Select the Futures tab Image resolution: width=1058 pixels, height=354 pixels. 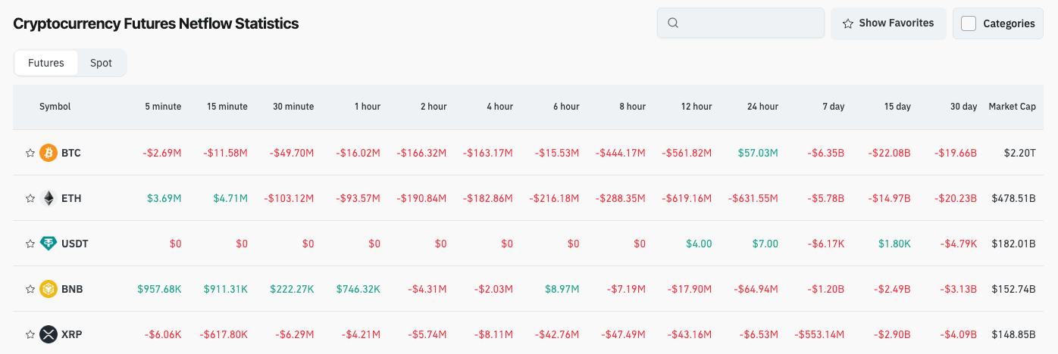point(46,63)
